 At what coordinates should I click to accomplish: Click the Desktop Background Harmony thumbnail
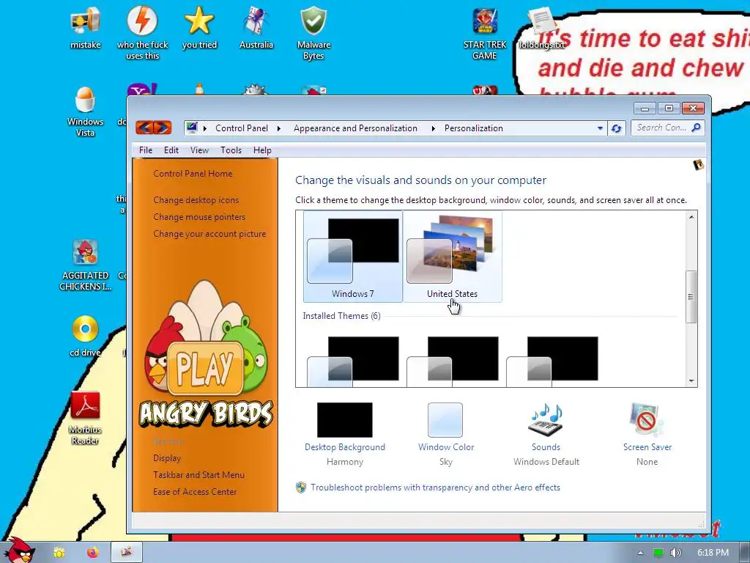coord(345,420)
